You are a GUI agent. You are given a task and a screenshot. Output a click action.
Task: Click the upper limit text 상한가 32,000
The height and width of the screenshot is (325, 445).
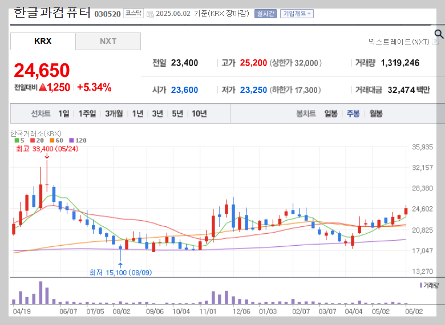296,63
